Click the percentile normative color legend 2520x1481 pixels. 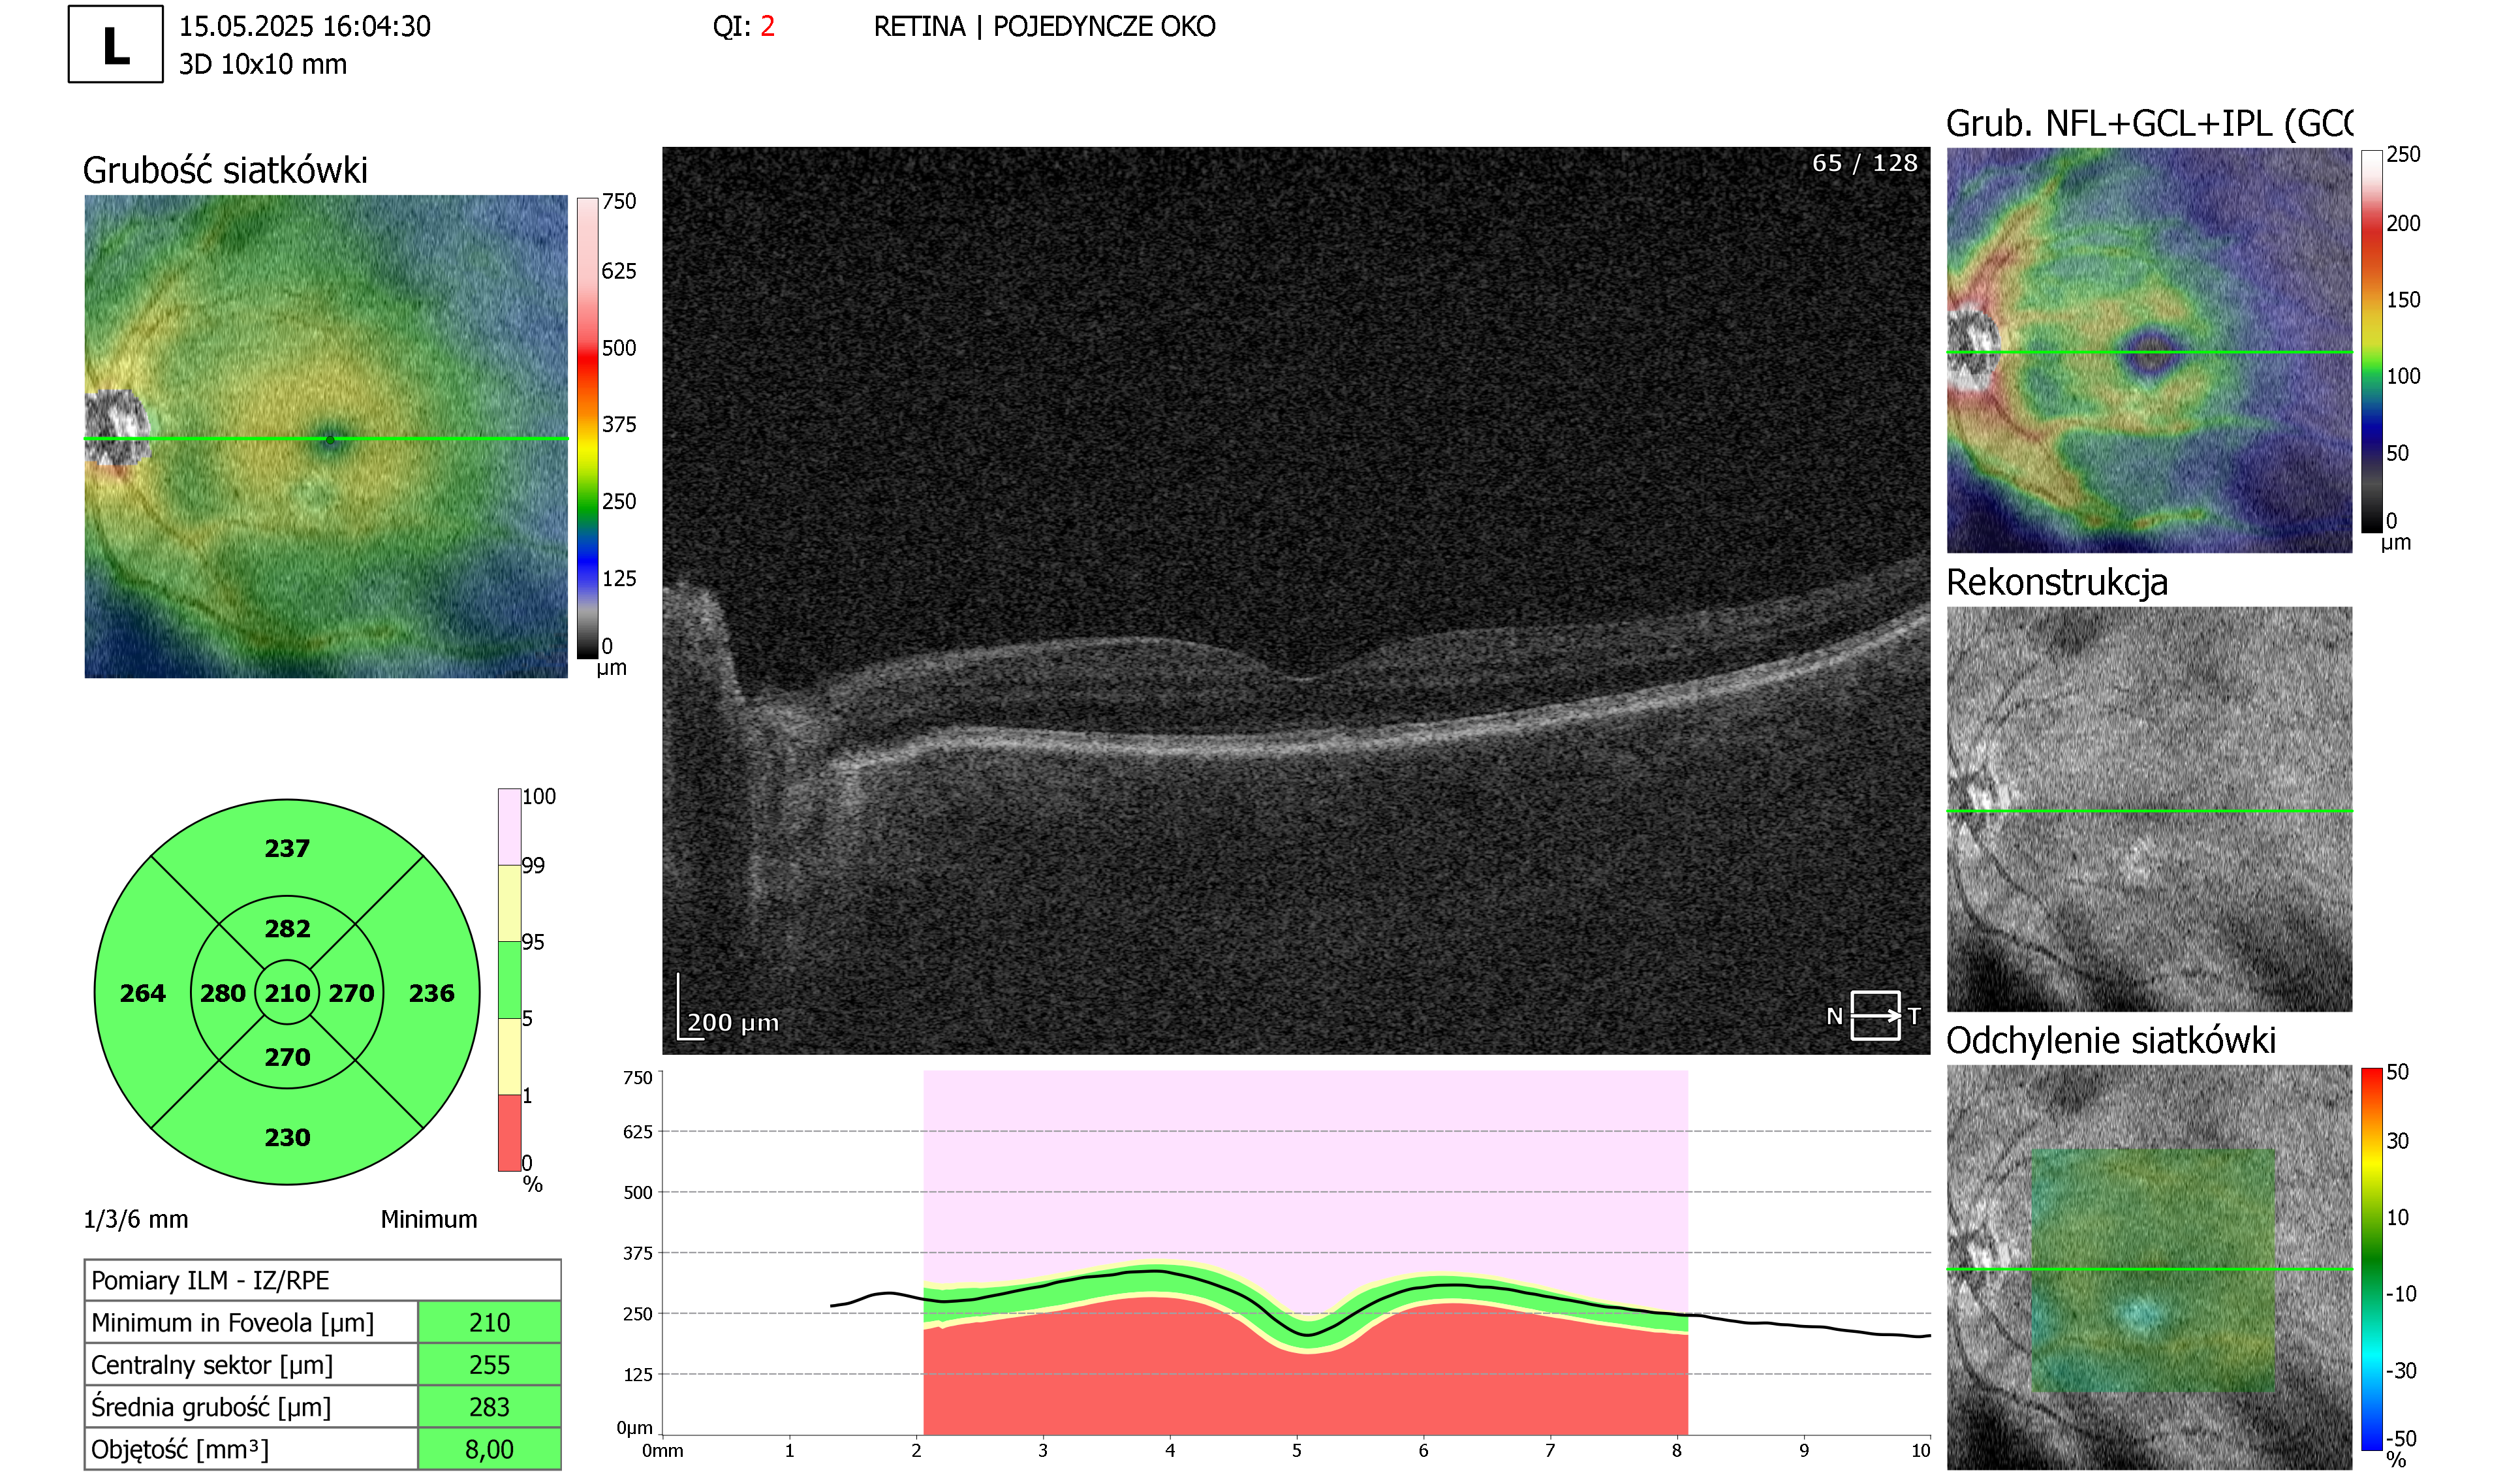tap(509, 979)
